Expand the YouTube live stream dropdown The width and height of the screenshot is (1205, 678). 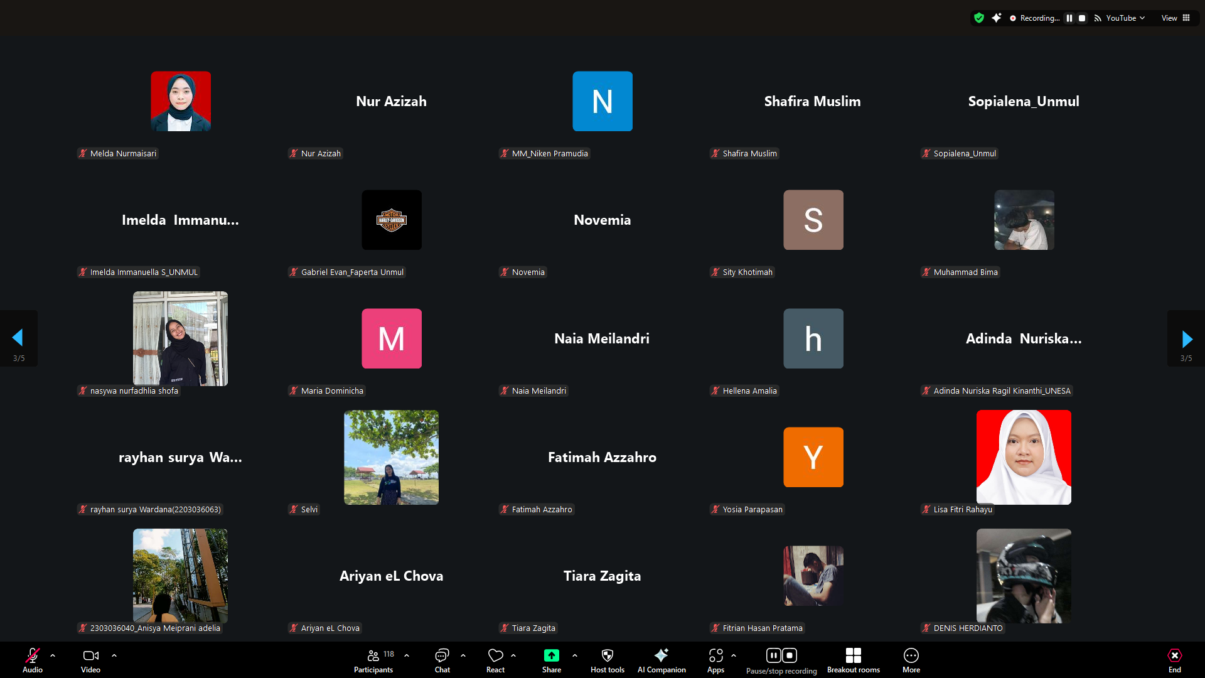[x=1142, y=18]
